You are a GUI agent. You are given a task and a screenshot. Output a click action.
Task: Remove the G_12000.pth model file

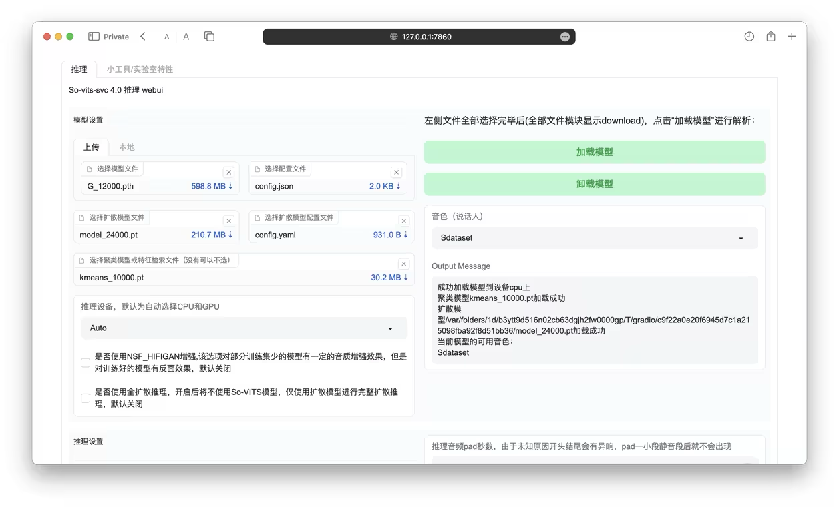(228, 172)
